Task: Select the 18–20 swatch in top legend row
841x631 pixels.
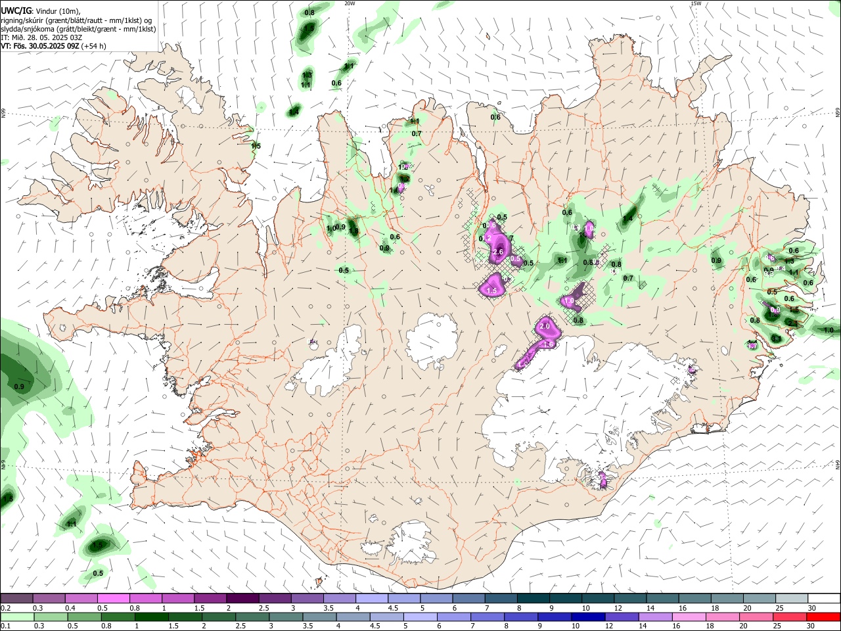Action: click(727, 598)
